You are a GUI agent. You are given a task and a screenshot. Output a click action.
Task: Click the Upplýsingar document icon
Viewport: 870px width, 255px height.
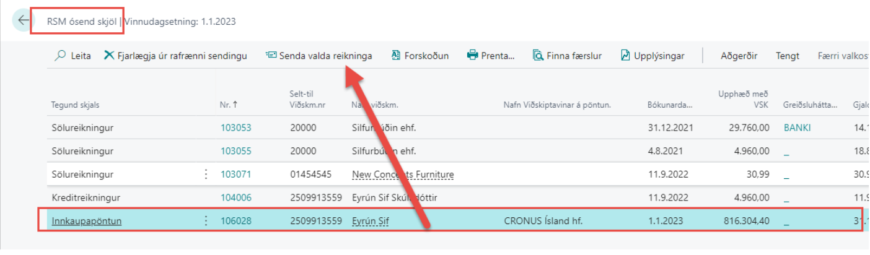click(x=625, y=56)
